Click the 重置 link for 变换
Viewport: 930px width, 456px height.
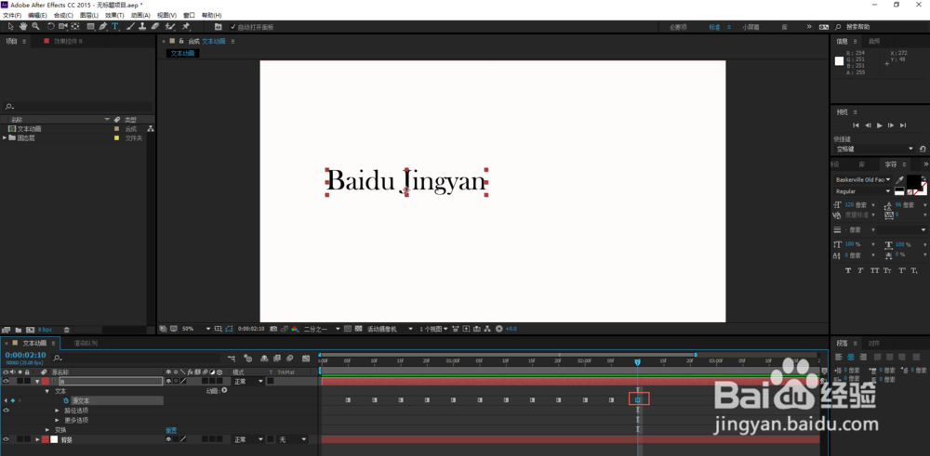171,430
